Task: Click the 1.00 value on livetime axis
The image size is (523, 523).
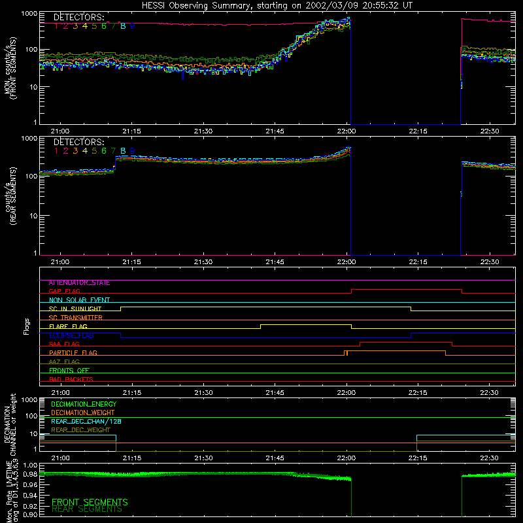Action: click(30, 465)
